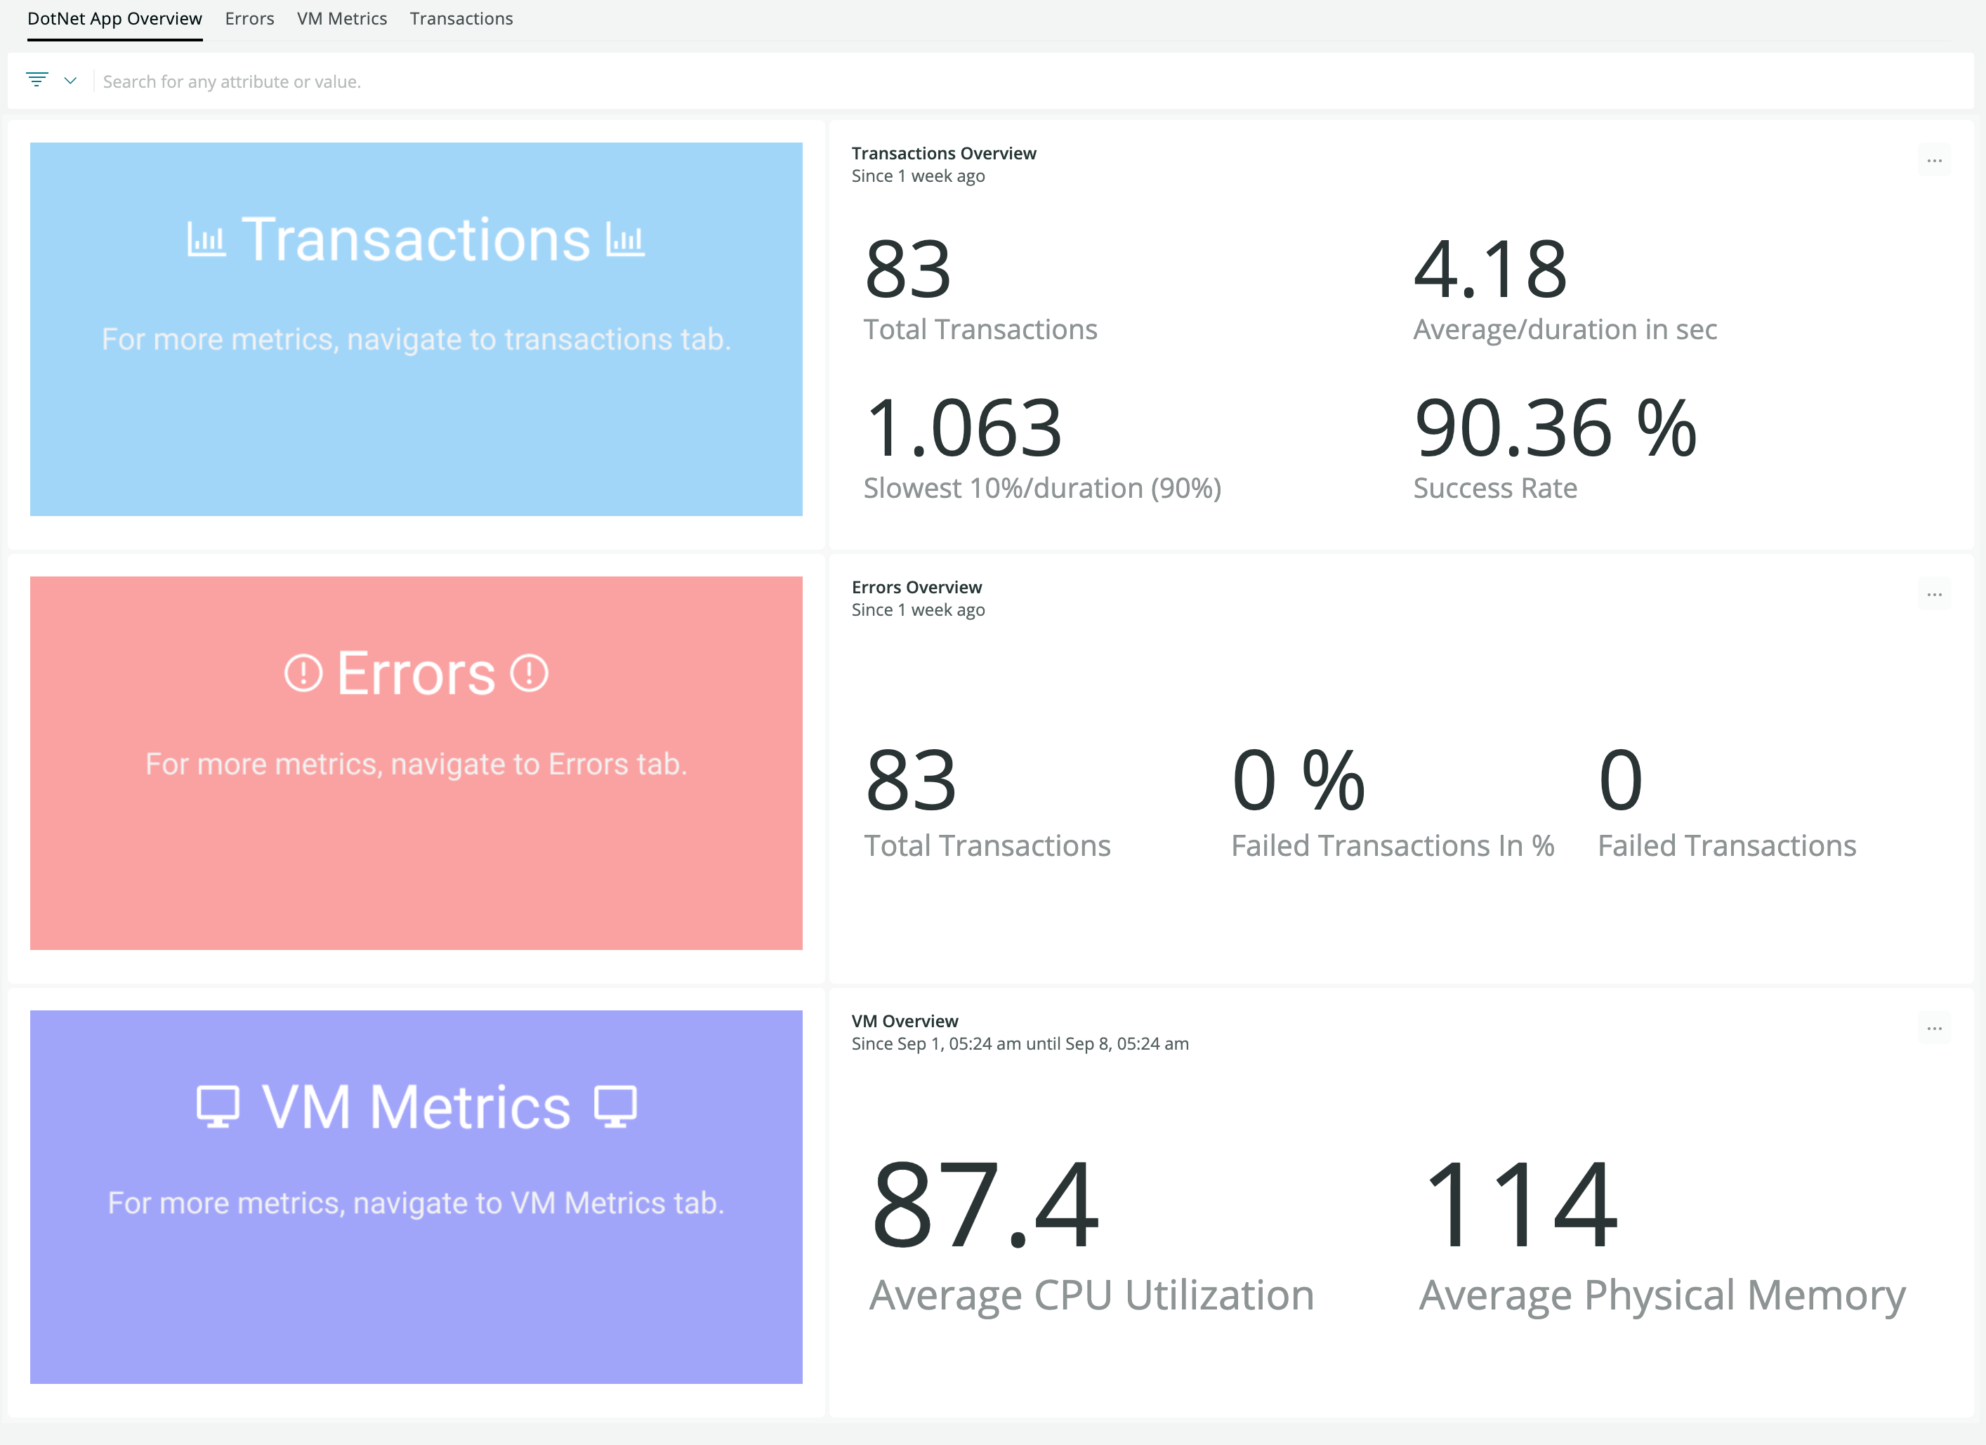Image resolution: width=1986 pixels, height=1445 pixels.
Task: Click the Transactions Overview widget title
Action: (x=943, y=153)
